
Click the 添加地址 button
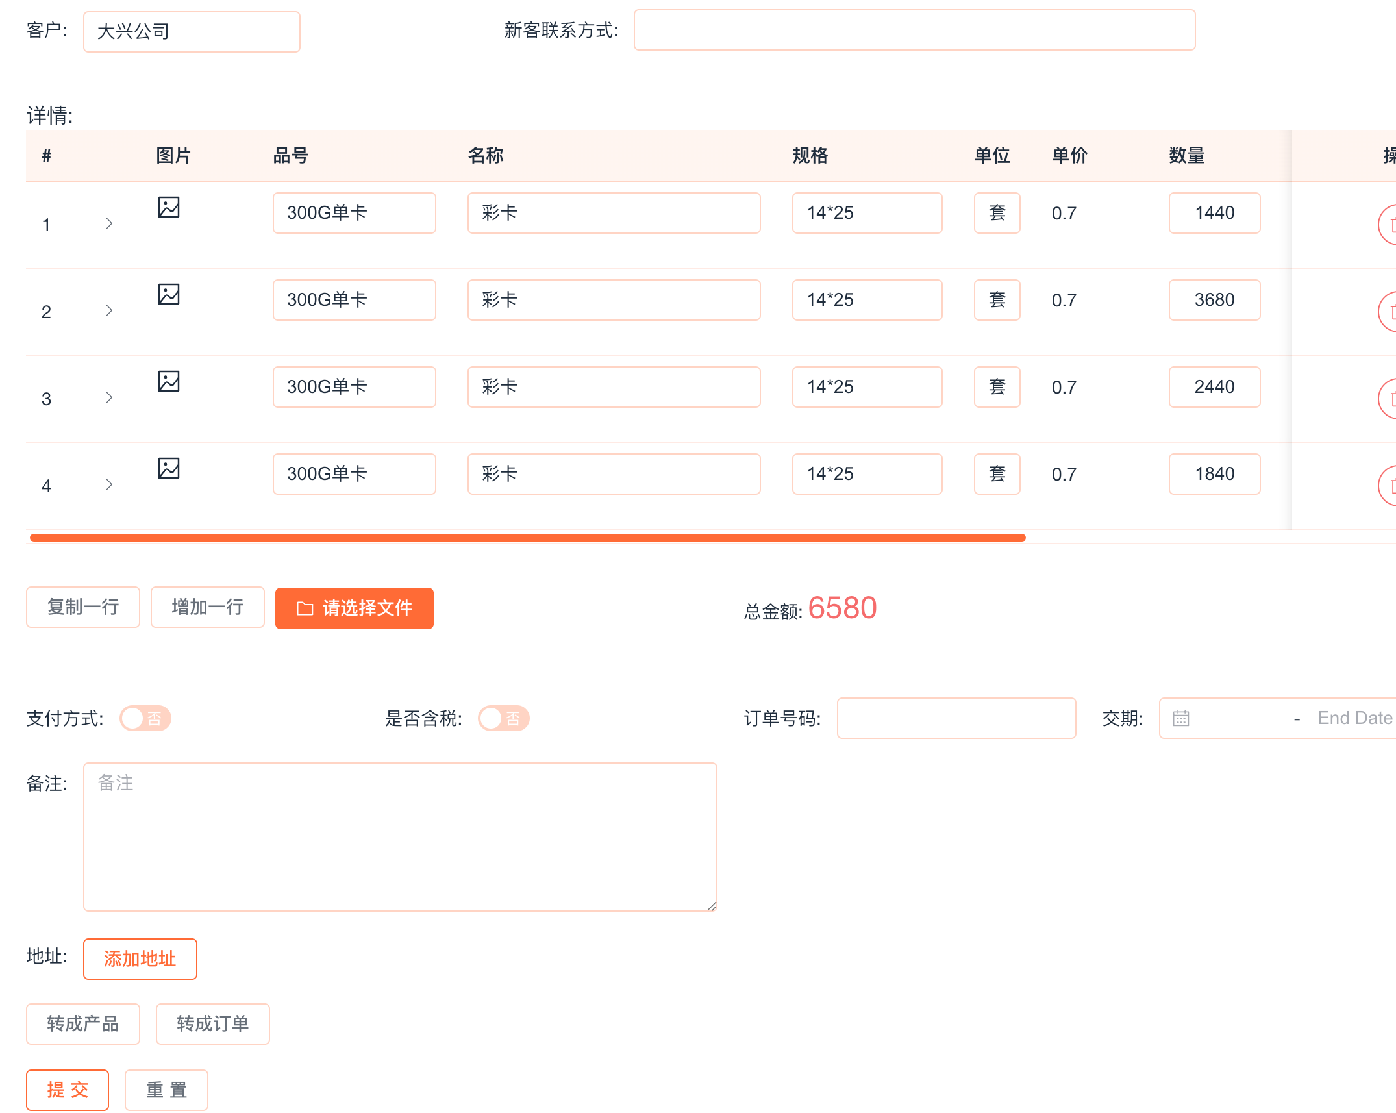click(x=140, y=958)
